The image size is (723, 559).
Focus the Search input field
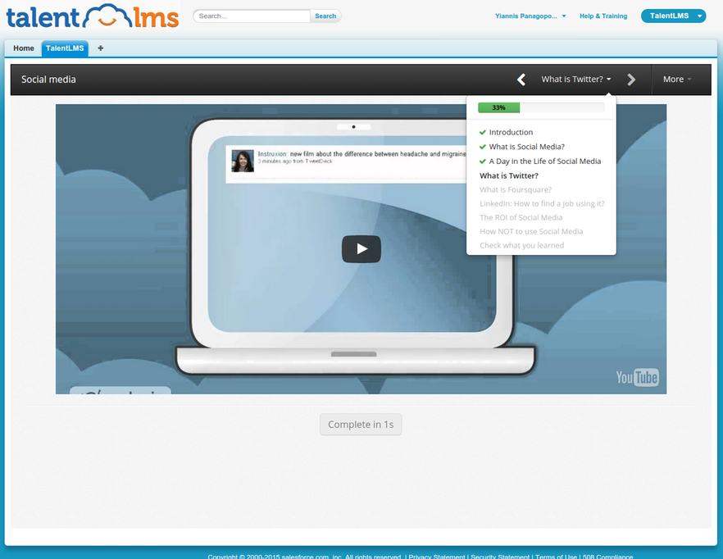252,16
